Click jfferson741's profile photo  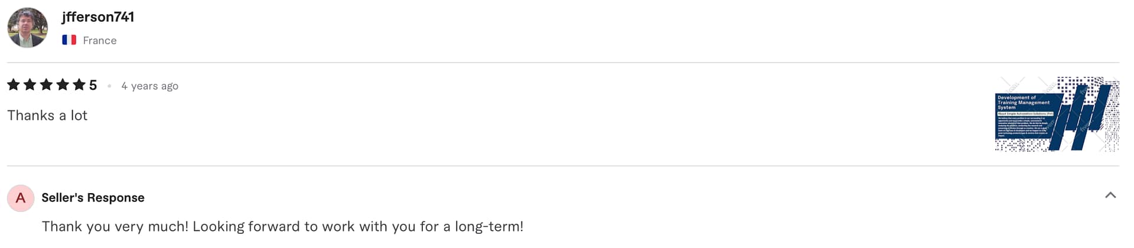point(27,28)
